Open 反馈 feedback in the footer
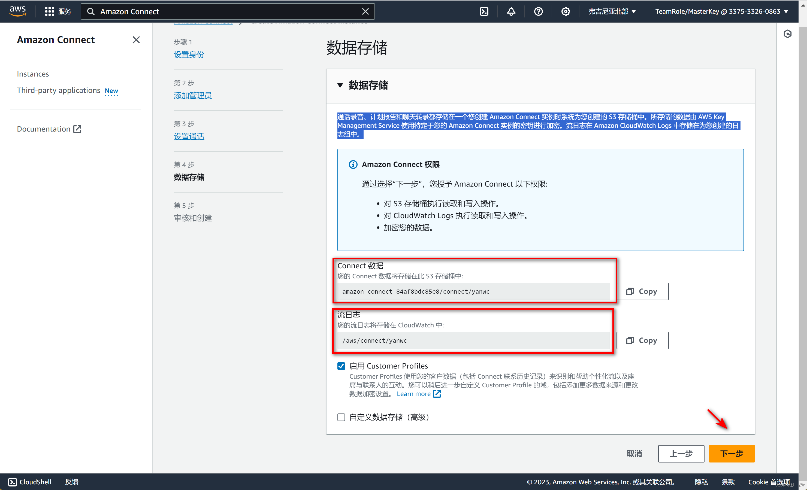 pos(72,482)
